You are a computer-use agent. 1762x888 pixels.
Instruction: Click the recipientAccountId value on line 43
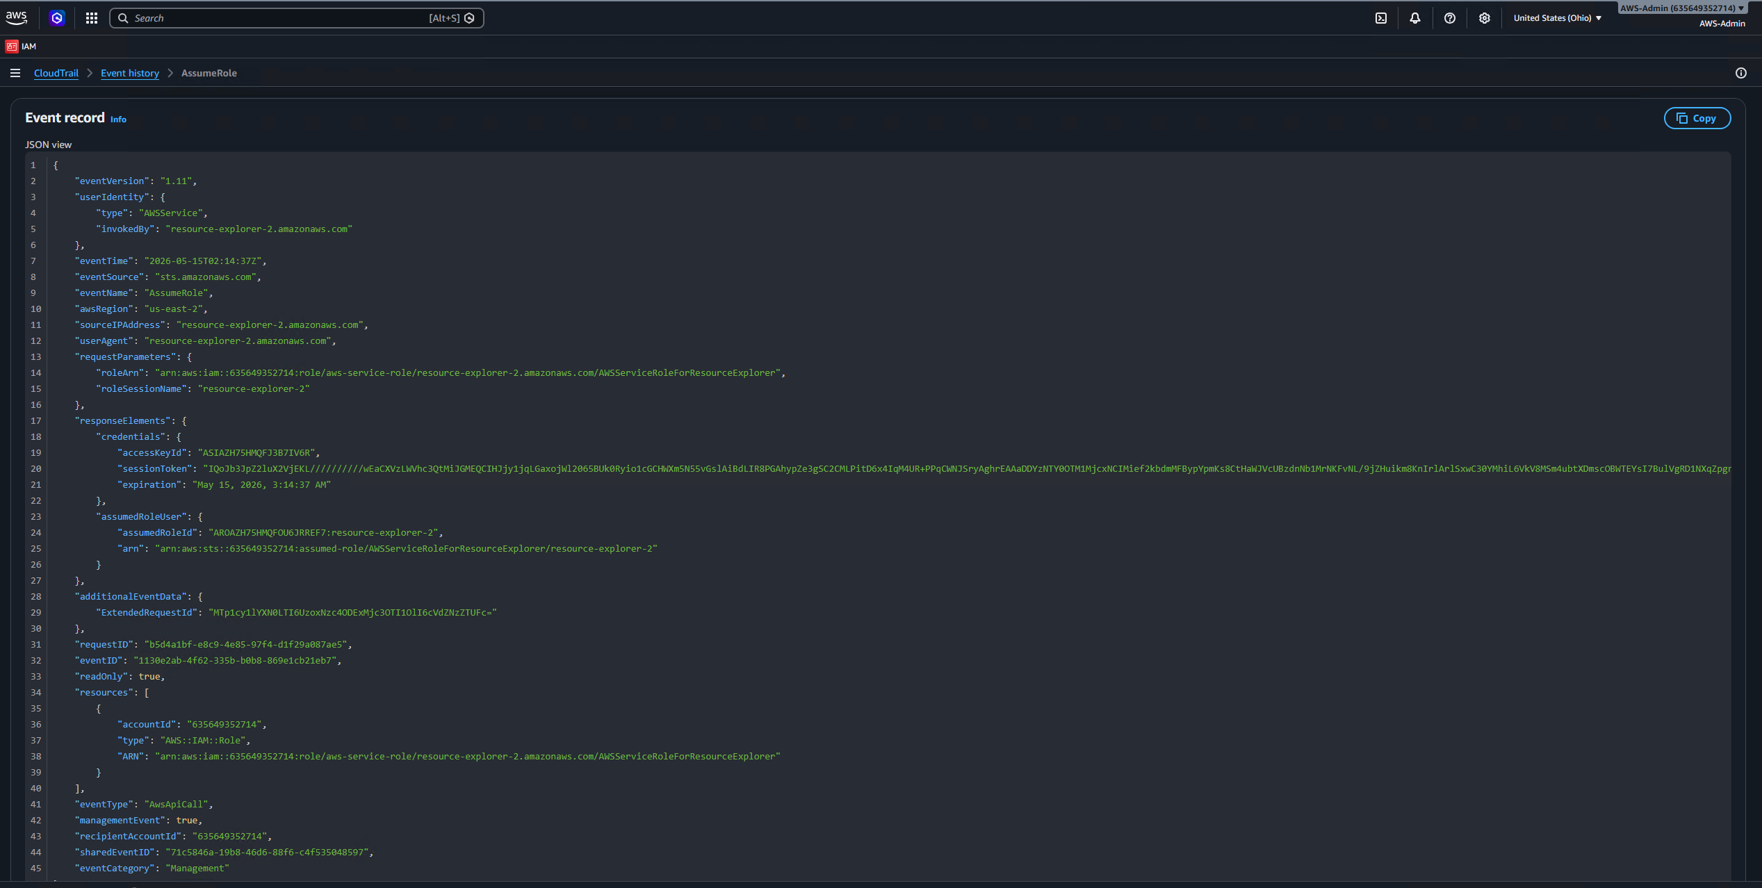pyautogui.click(x=230, y=837)
